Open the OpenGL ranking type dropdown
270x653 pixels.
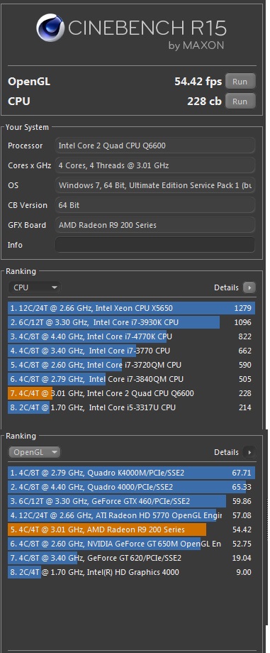(35, 452)
